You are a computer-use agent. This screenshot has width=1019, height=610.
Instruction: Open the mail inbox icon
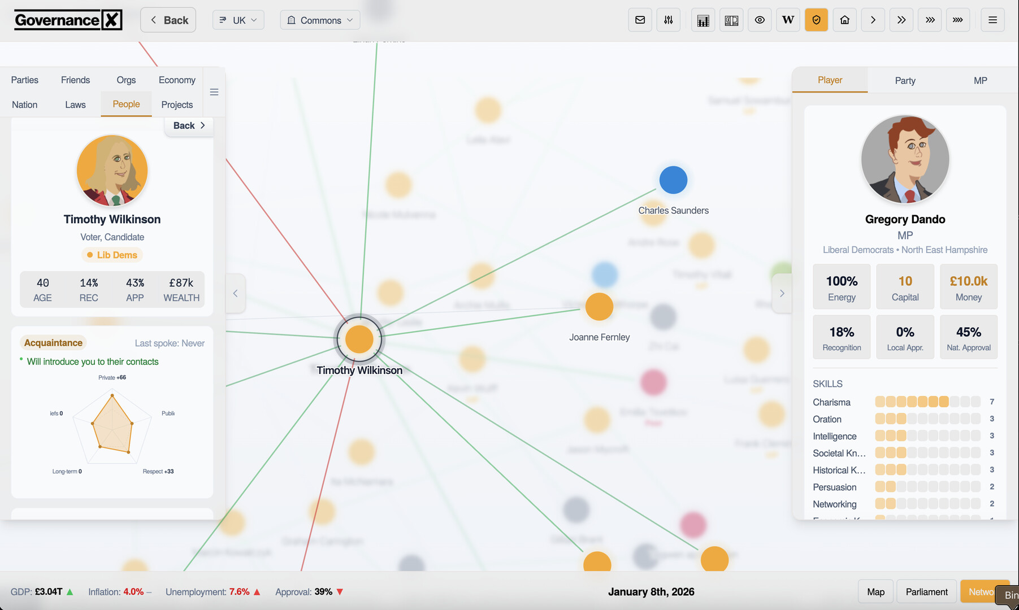(x=640, y=20)
